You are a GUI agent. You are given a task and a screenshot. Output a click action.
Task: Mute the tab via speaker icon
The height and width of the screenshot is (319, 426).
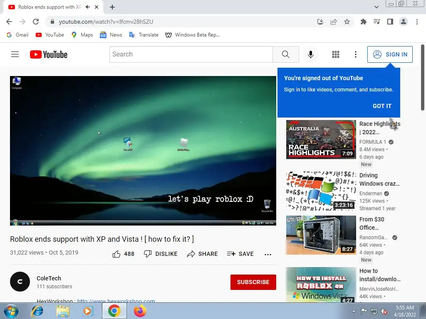click(x=87, y=7)
